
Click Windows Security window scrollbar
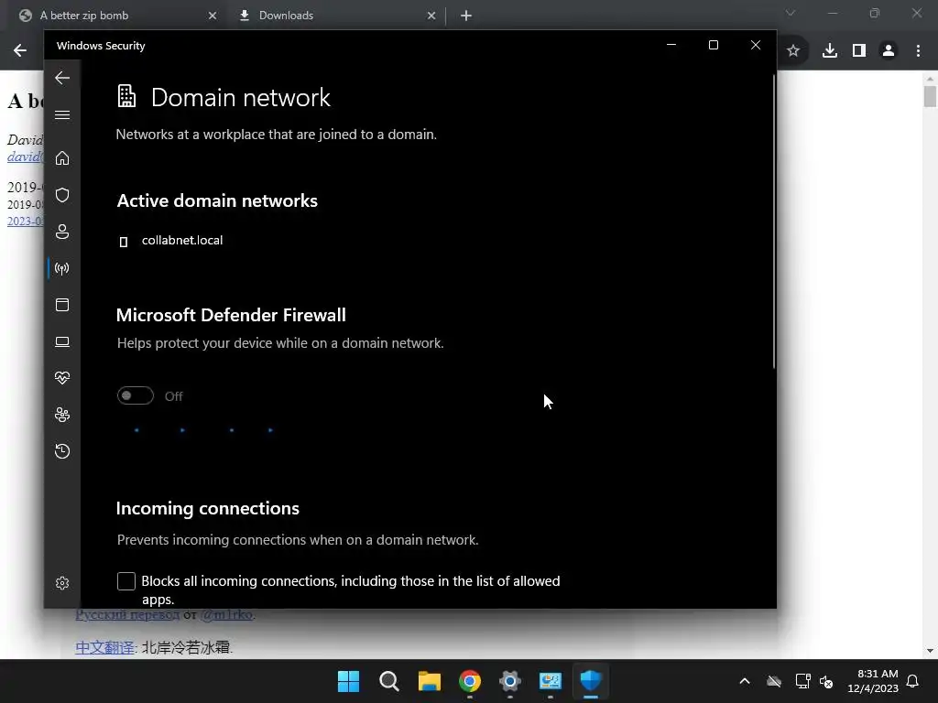(773, 222)
